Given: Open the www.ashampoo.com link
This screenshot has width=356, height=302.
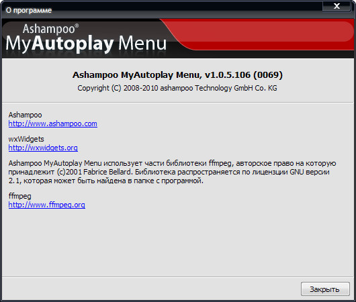Looking at the screenshot, I should coord(52,123).
